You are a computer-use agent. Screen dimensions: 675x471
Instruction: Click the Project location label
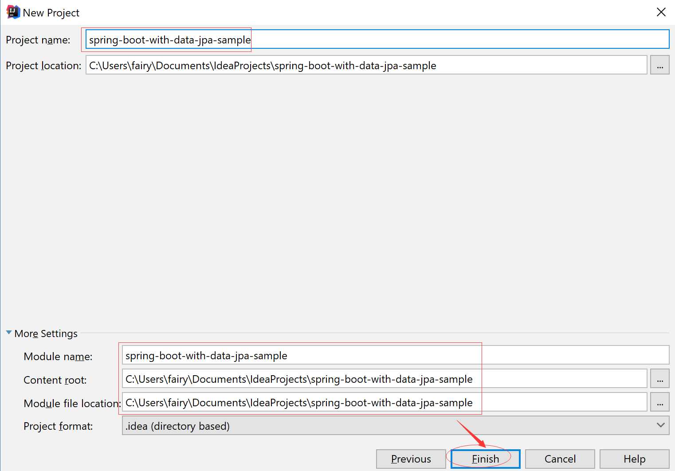pos(43,66)
